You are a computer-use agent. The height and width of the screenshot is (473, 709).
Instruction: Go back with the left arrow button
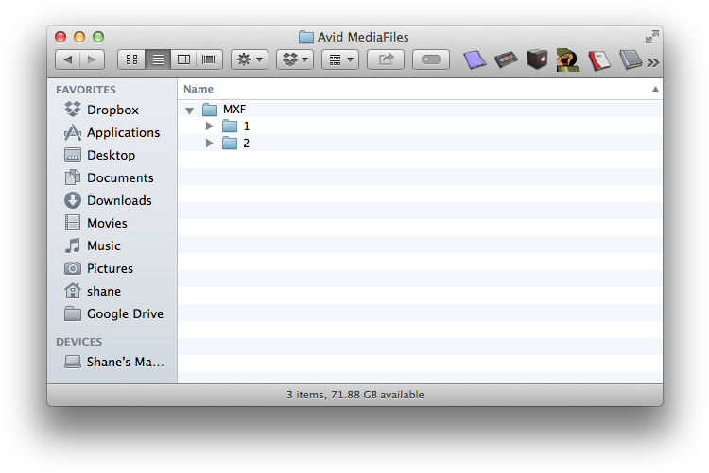[68, 59]
